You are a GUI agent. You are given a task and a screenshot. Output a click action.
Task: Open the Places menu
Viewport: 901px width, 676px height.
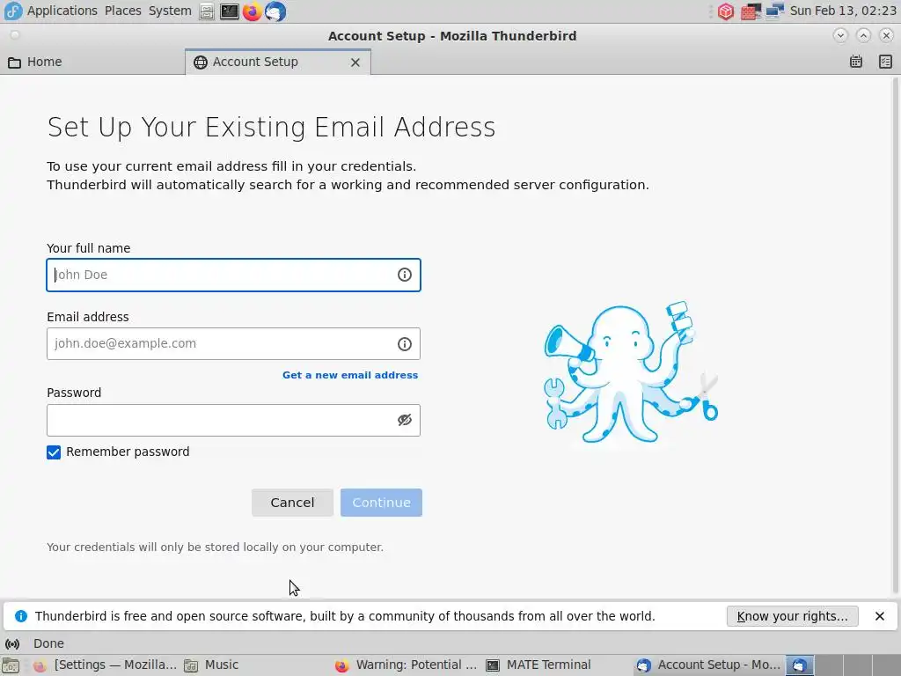123,11
